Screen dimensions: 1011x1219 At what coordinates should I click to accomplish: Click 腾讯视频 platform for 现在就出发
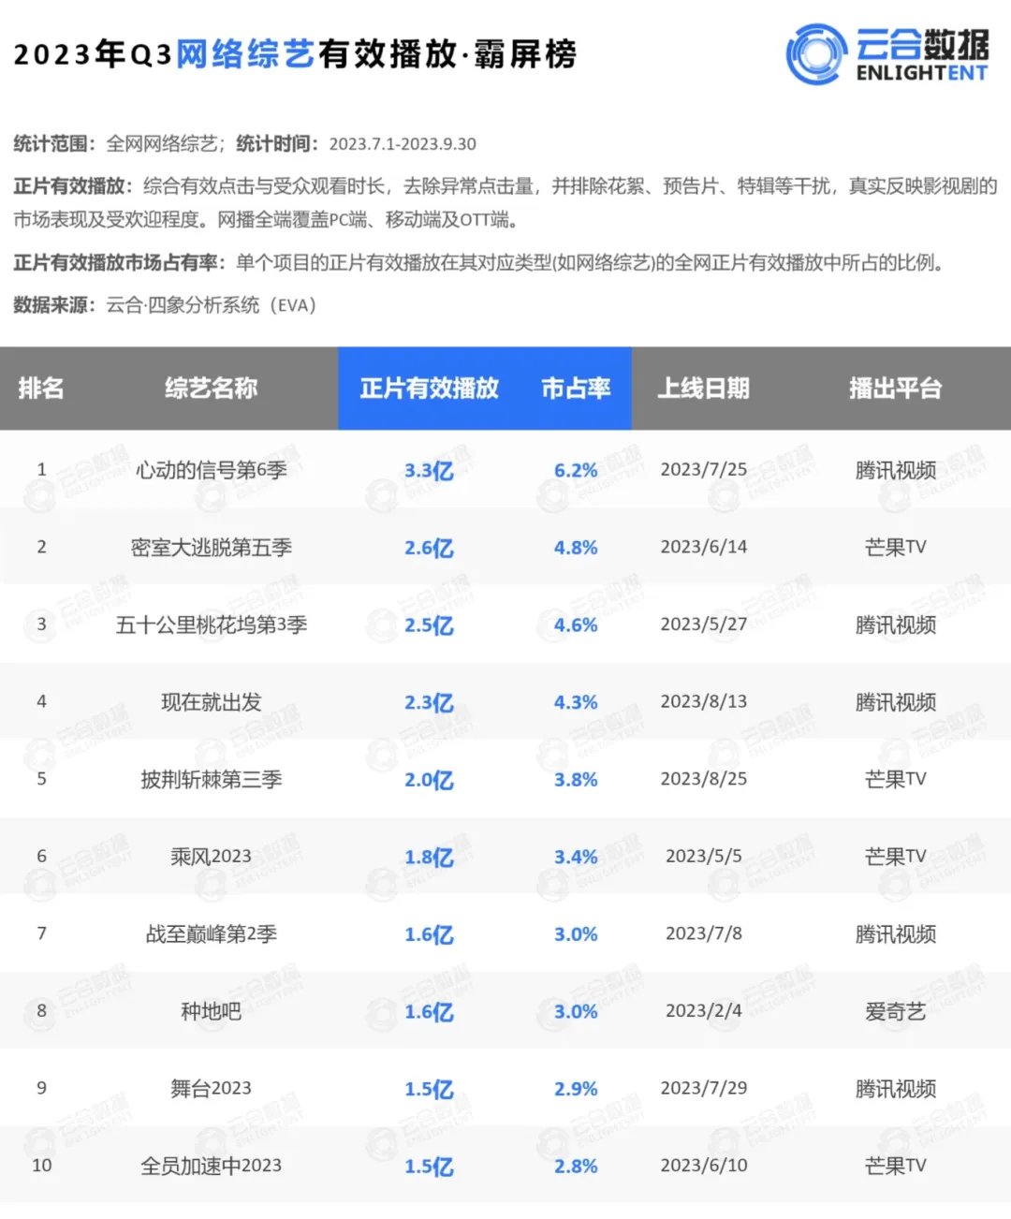(x=895, y=702)
